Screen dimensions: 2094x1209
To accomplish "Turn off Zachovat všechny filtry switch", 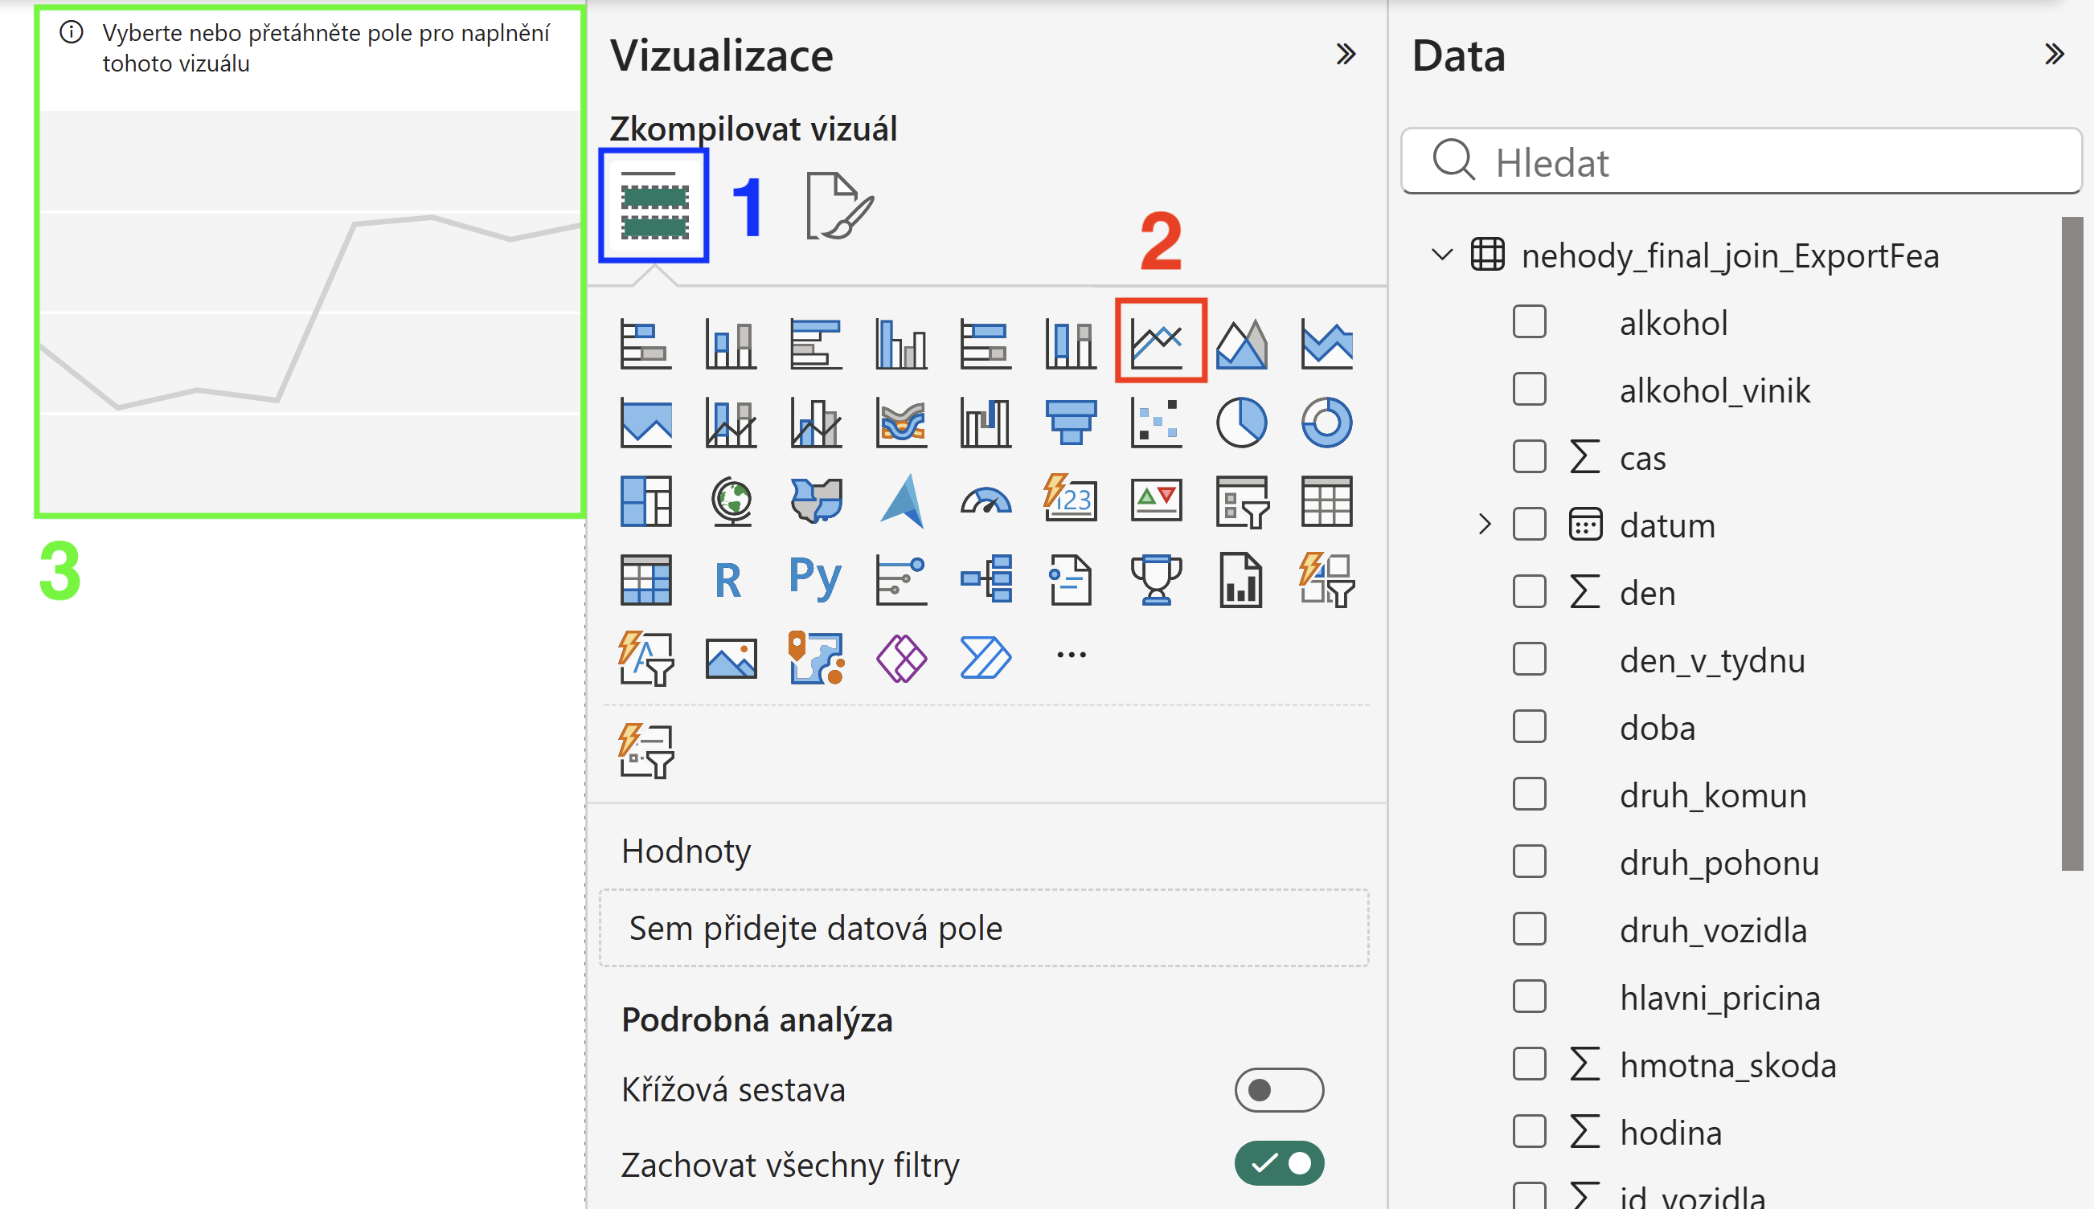I will tap(1279, 1163).
